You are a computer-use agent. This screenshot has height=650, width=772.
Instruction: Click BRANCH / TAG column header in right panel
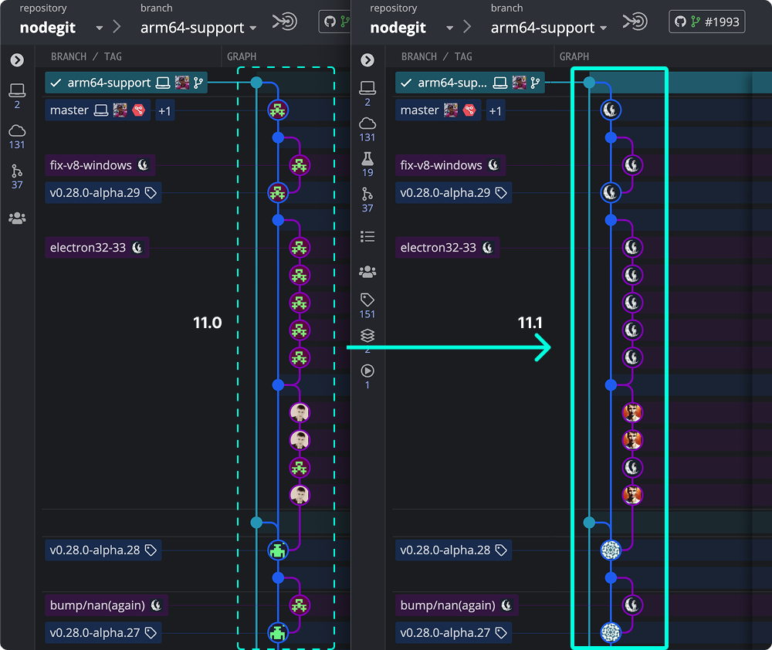point(436,56)
